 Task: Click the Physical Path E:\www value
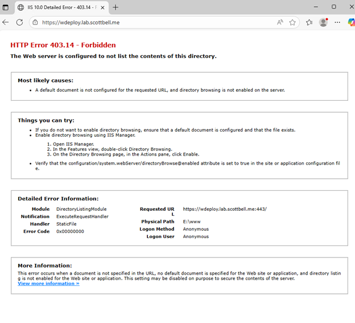191,222
